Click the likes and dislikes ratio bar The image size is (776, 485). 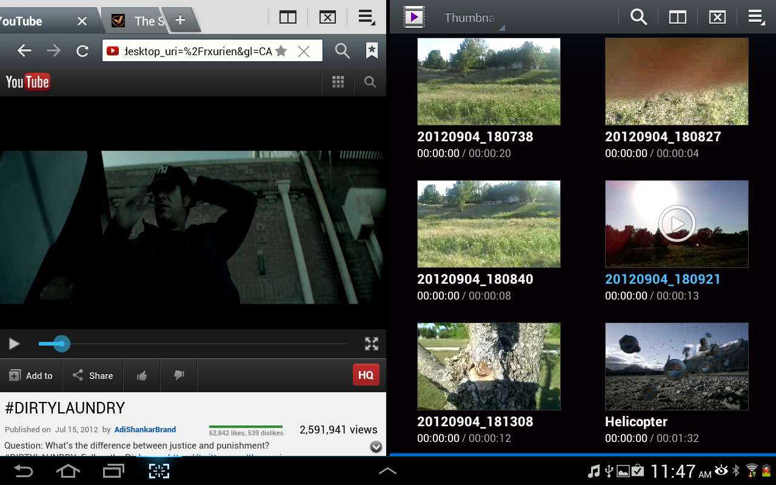tap(246, 427)
